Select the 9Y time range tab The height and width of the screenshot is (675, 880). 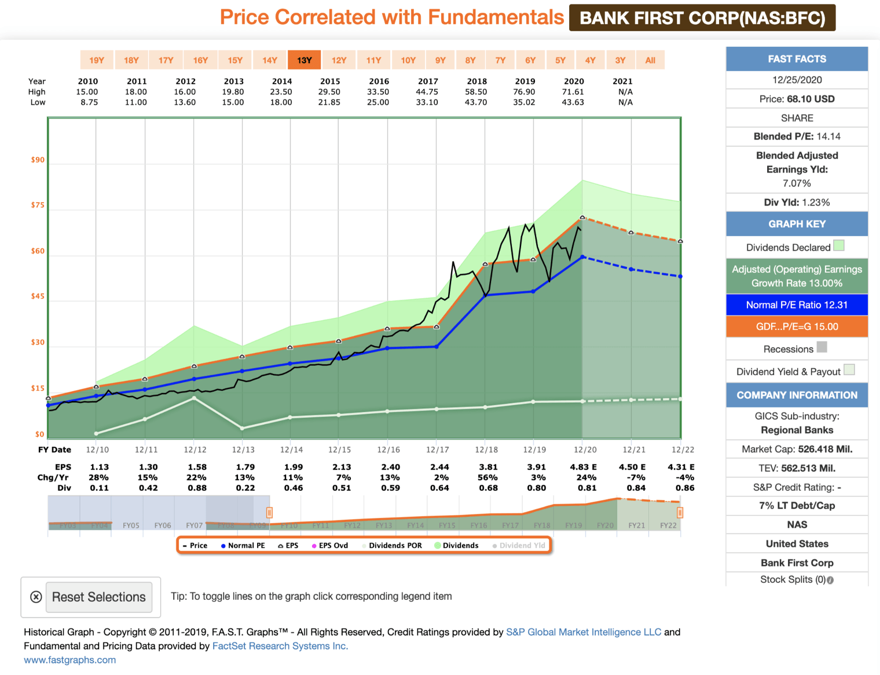point(441,60)
